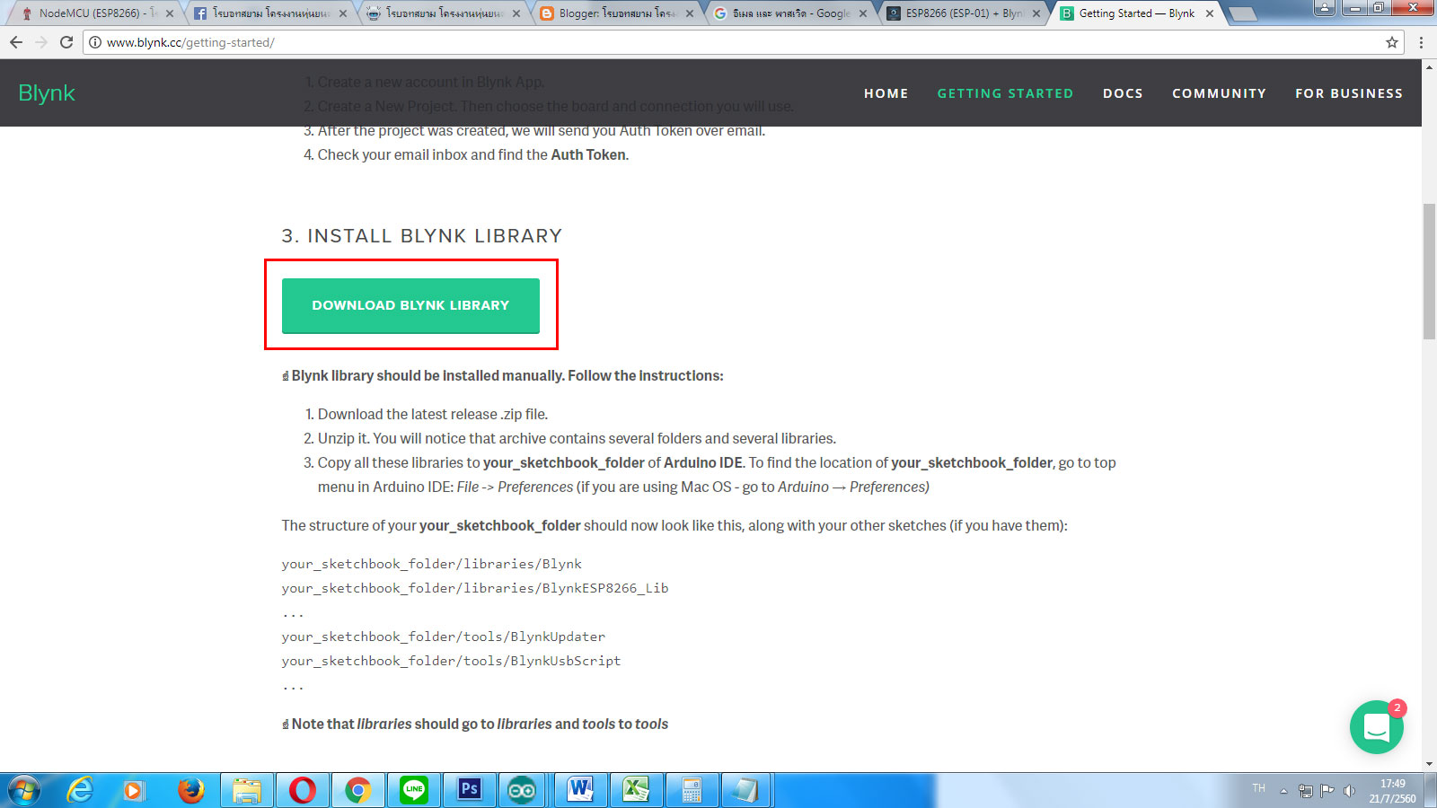Switch to Microsoft Word in taskbar
Screen dimensions: 1437x808
[581, 790]
